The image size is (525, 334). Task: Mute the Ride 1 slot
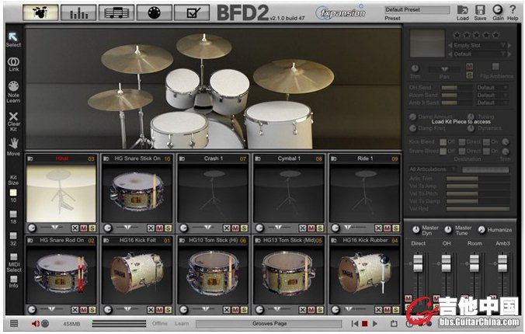388,228
